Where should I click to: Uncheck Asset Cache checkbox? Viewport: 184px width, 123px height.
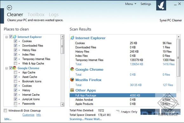15,77
